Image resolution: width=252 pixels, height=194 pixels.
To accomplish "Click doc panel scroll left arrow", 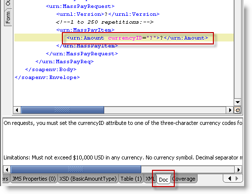I will point(7,169).
